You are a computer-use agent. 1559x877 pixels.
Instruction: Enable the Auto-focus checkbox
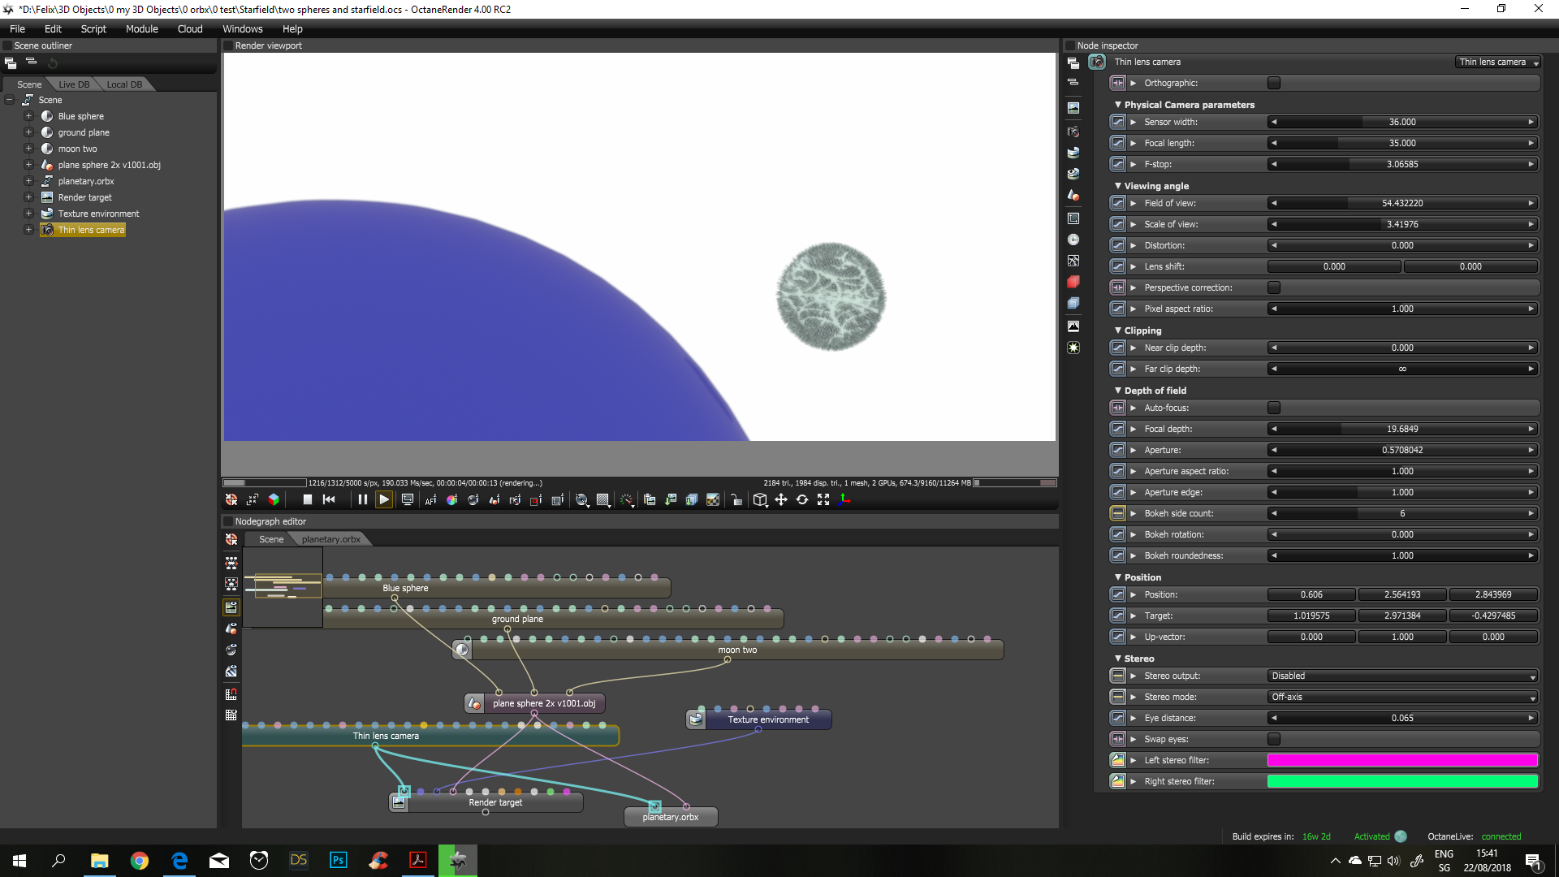(1274, 408)
